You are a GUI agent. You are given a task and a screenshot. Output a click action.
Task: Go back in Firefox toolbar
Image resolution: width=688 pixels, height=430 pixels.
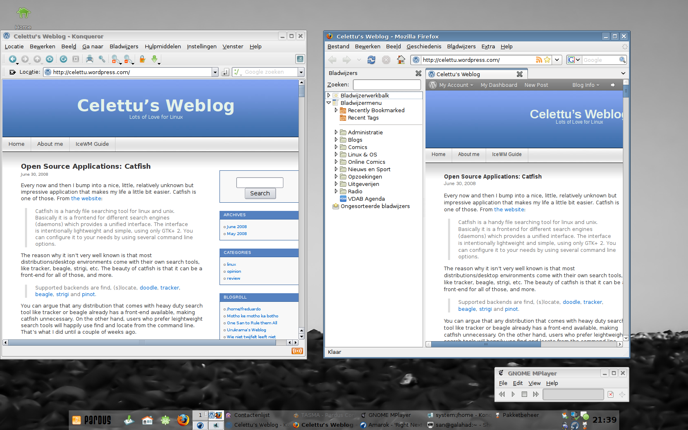333,60
